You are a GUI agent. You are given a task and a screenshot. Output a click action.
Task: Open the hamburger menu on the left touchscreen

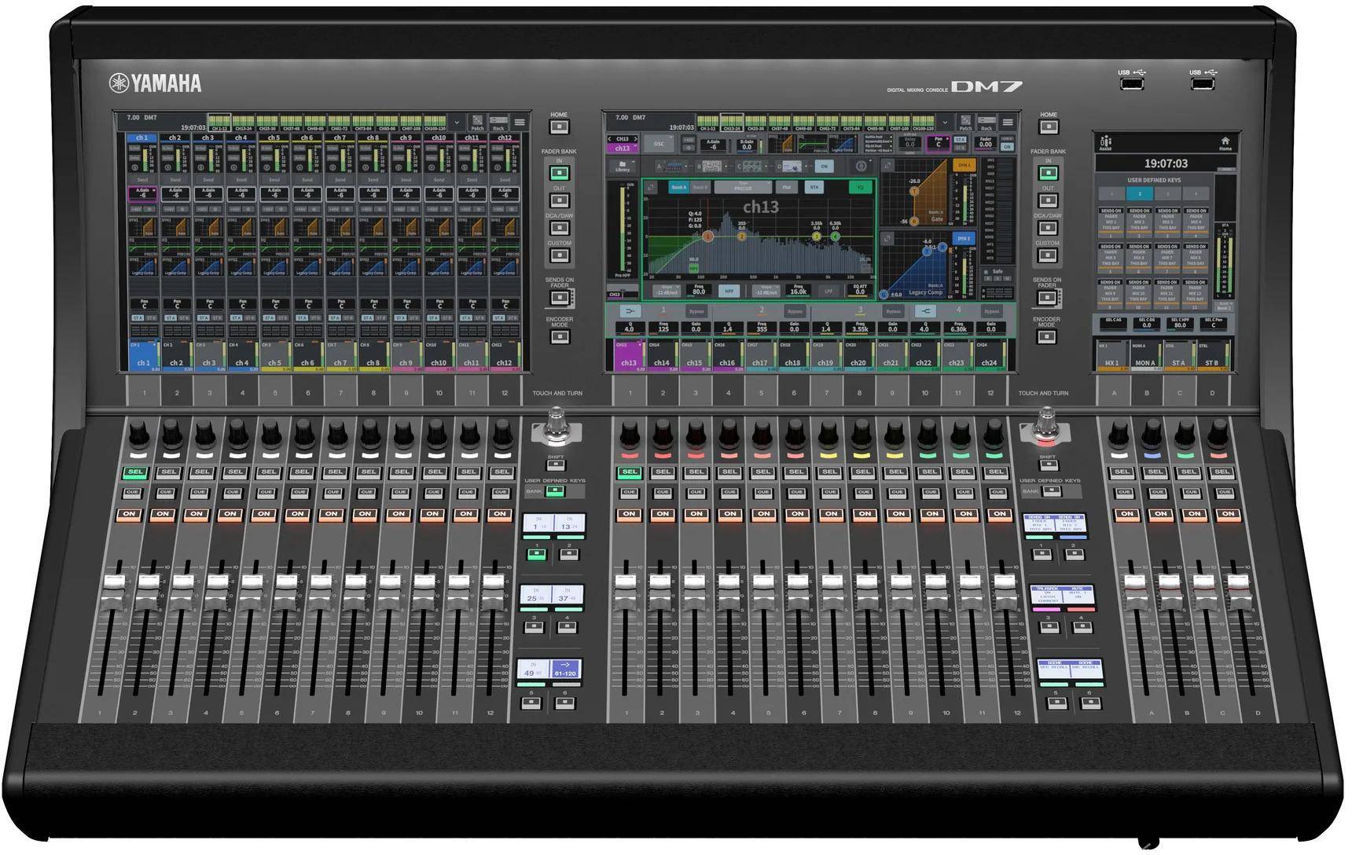[520, 123]
